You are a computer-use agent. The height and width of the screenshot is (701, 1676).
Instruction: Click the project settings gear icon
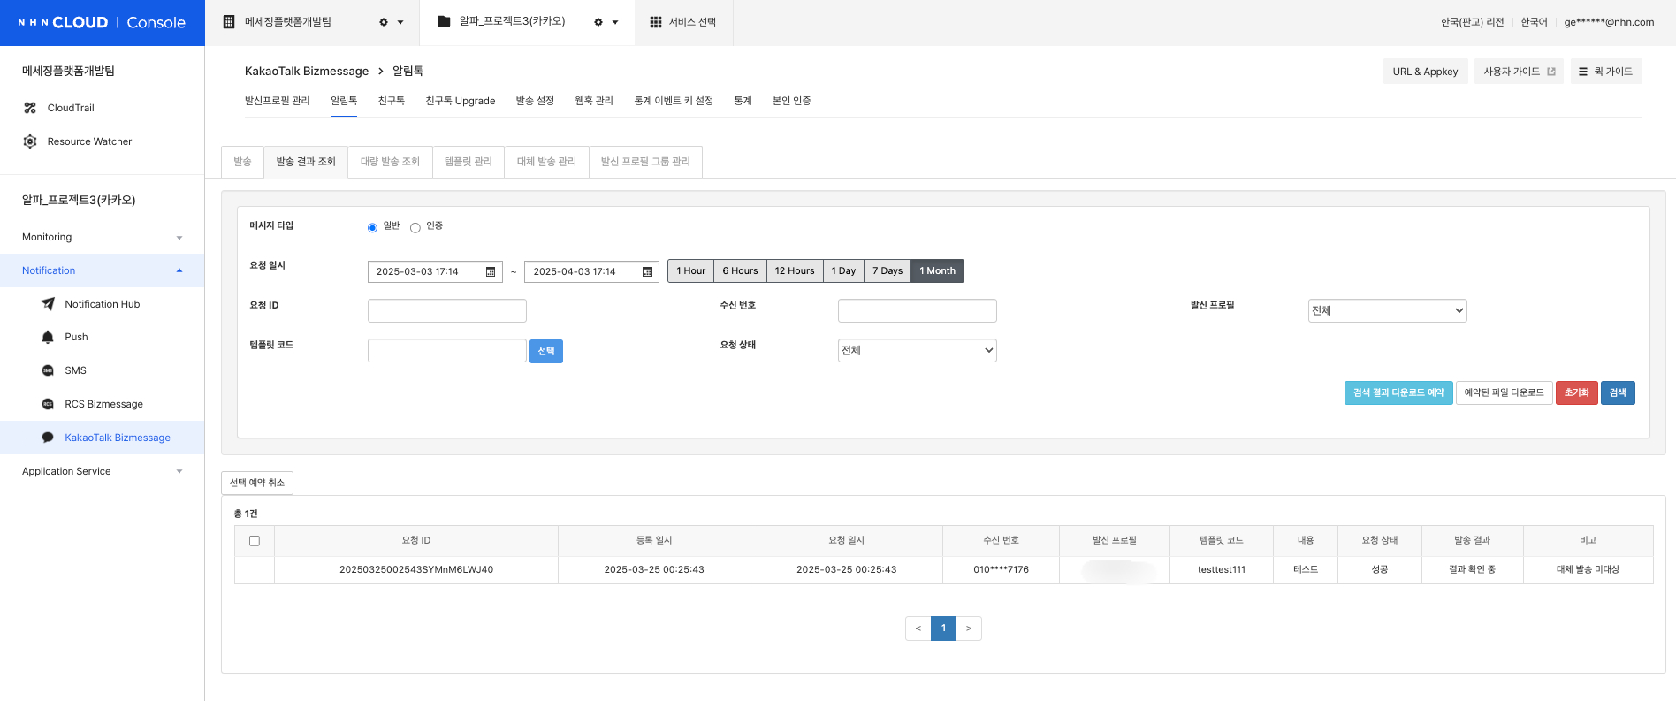pos(598,22)
